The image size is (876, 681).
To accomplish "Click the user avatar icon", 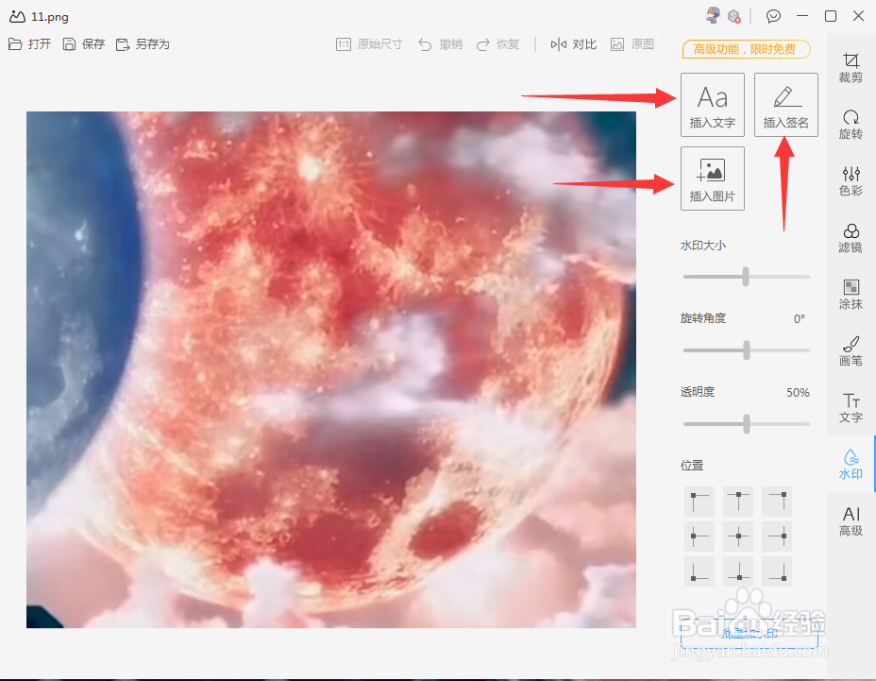I will pos(713,16).
